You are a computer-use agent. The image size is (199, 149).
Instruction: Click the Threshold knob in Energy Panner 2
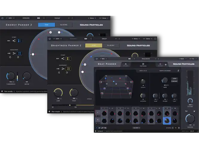[11, 76]
